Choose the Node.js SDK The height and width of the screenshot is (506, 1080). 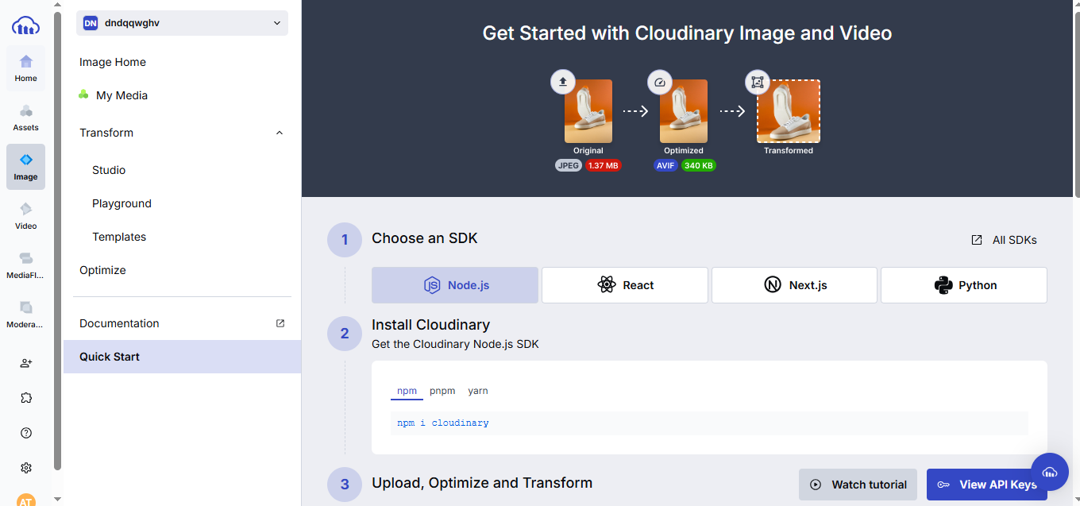pos(455,285)
